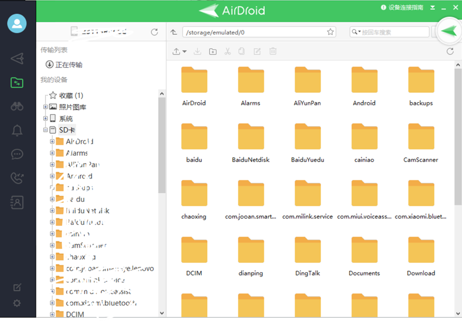Expand the DCIM folder in tree
The image size is (462, 321).
point(52,314)
